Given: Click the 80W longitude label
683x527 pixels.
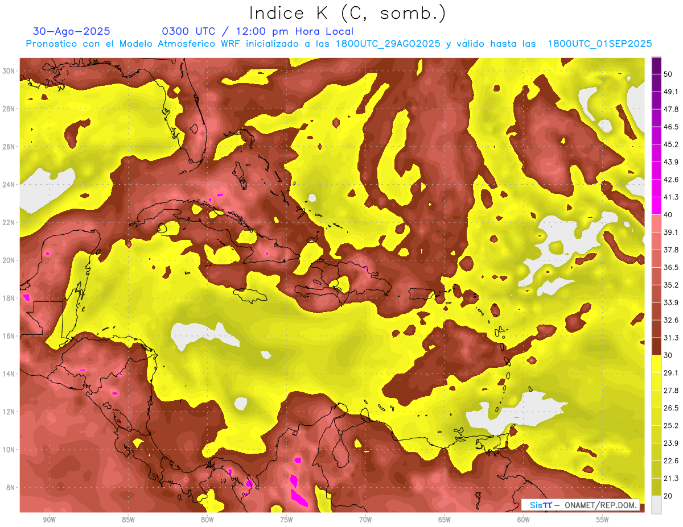Looking at the screenshot, I should point(207,520).
